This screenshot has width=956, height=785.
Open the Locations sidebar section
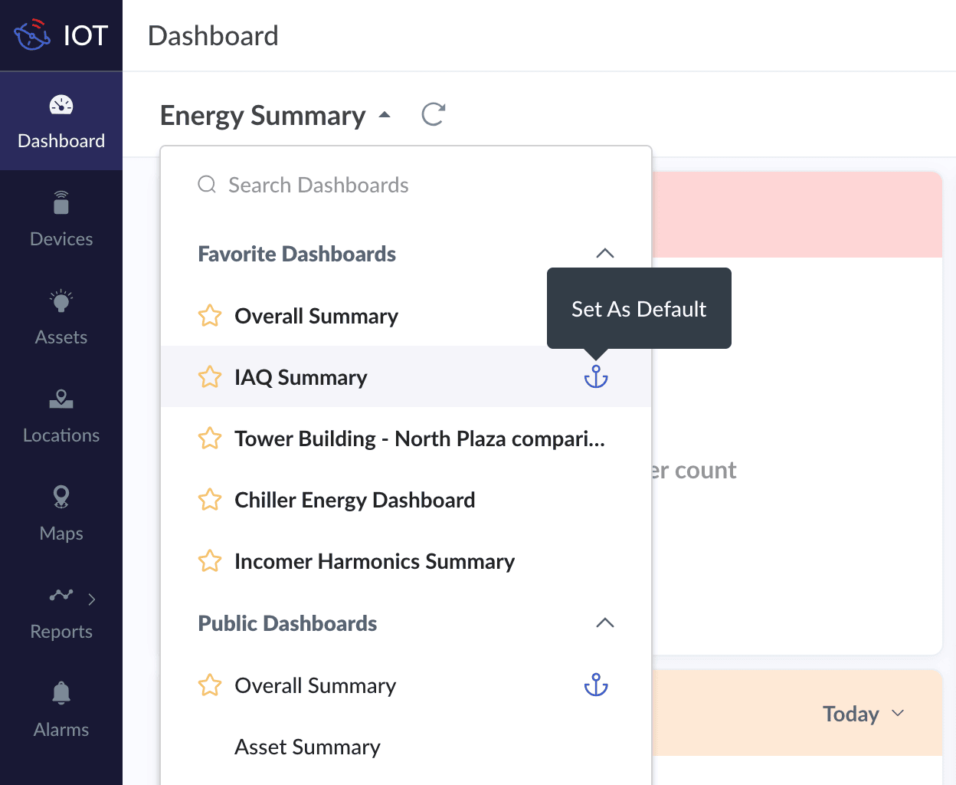pyautogui.click(x=61, y=415)
